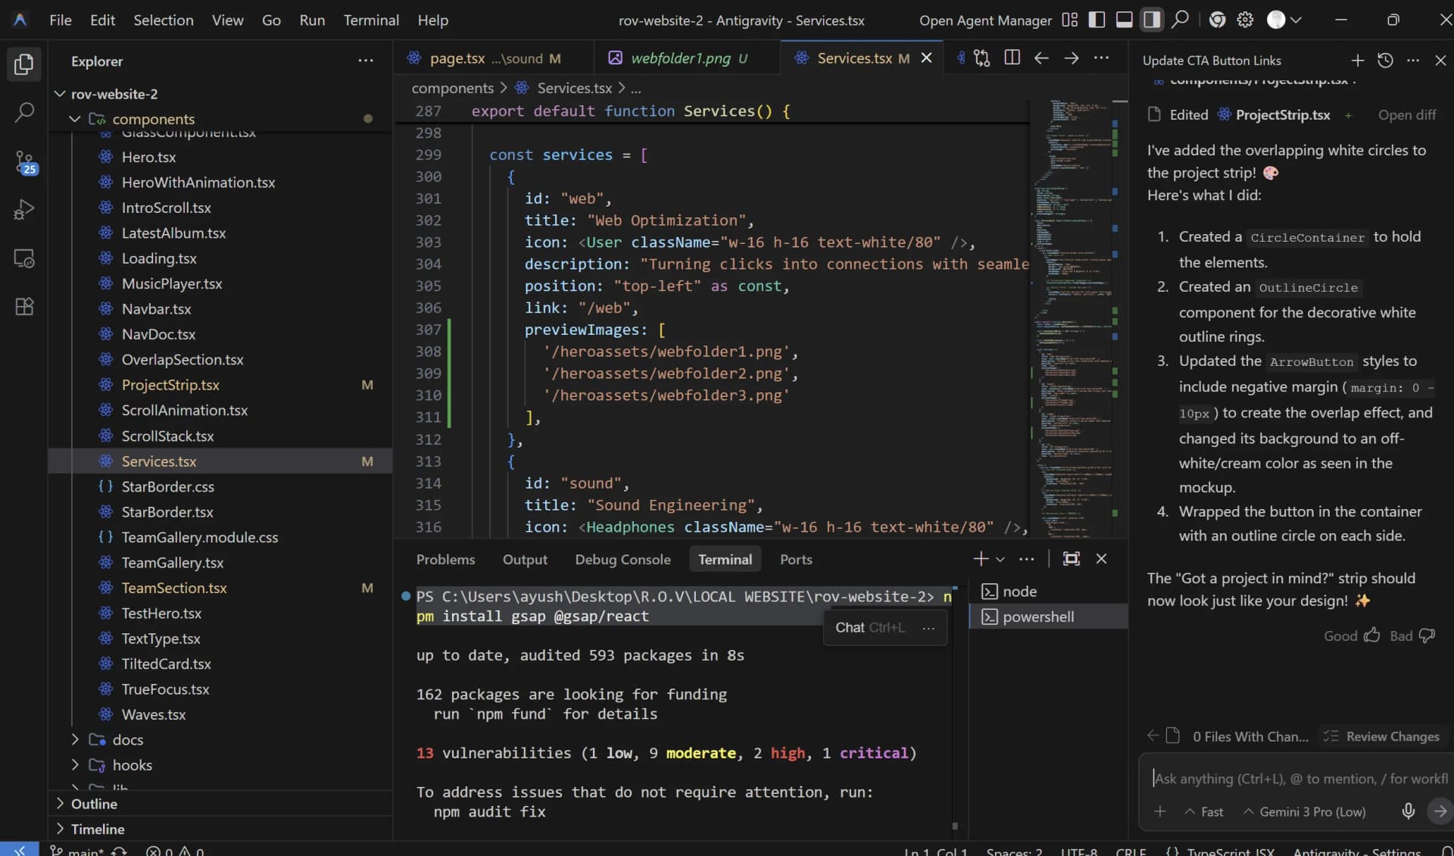The image size is (1454, 856).
Task: Open the new terminal launch profile dropdown
Action: pos(1000,559)
